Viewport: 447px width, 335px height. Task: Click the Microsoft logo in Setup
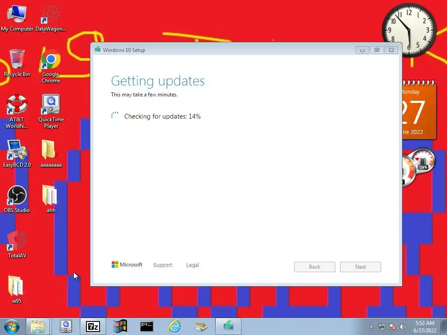coord(127,265)
